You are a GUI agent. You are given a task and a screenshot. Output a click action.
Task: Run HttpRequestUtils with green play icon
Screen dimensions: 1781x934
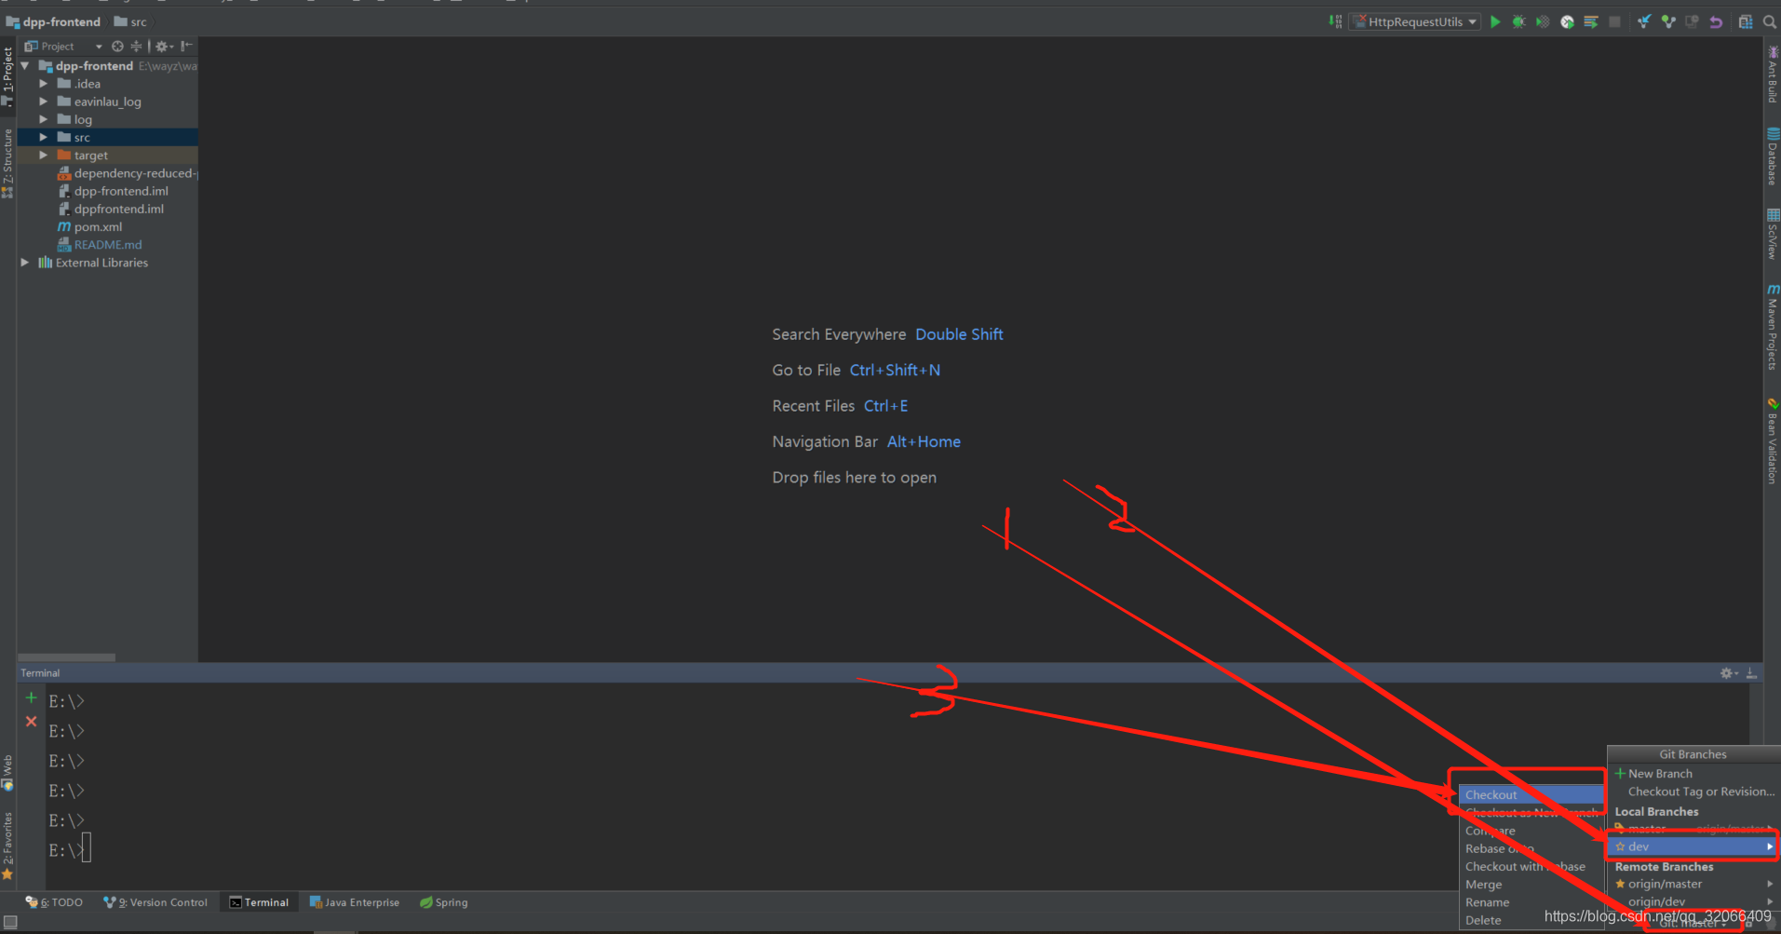click(1495, 21)
